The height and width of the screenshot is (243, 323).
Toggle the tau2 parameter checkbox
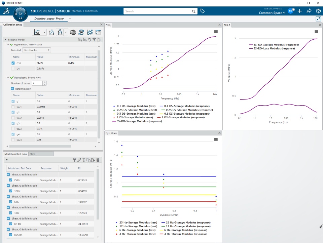tap(13, 118)
